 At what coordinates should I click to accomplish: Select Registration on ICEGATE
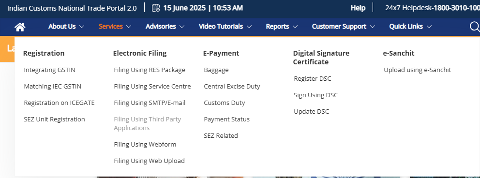(59, 103)
